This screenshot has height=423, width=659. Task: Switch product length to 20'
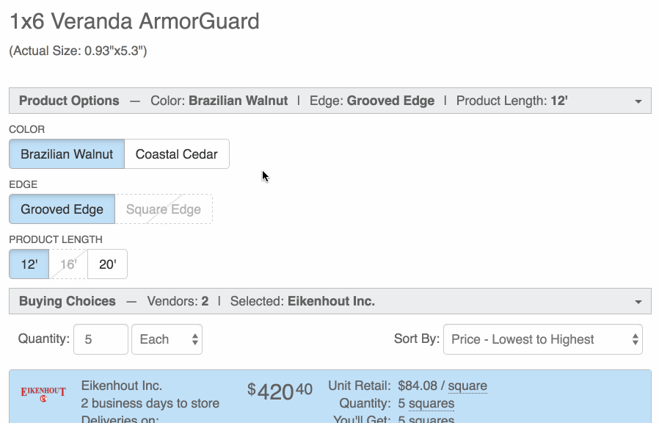107,264
